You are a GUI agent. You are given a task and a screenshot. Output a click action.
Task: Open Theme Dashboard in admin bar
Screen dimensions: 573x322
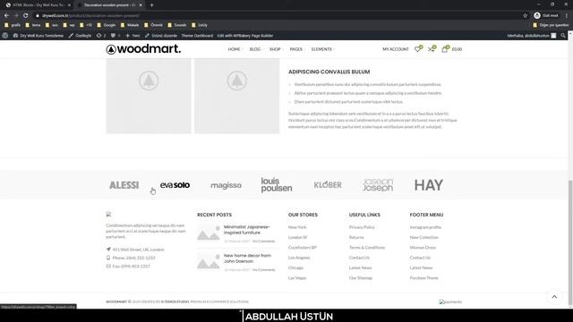click(x=197, y=36)
